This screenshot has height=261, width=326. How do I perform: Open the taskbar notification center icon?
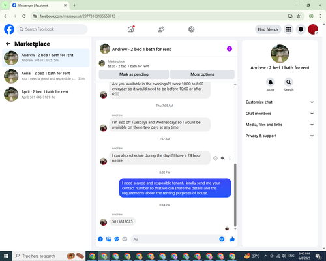coord(318,256)
